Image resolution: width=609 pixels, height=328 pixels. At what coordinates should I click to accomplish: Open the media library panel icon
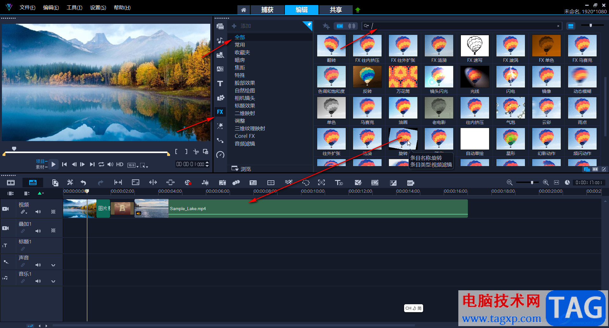(x=220, y=26)
